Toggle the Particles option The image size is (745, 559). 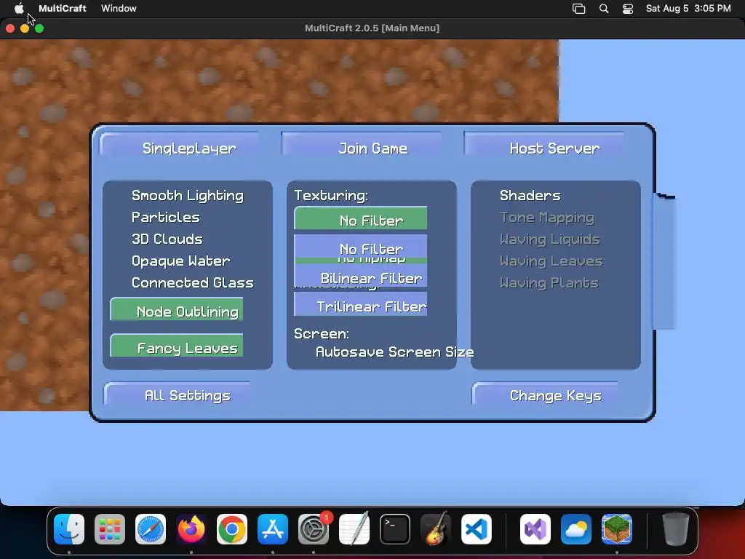(166, 217)
